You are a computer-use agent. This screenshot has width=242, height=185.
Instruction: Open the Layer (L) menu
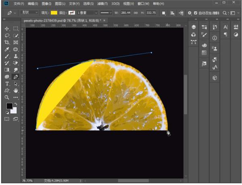60,4
